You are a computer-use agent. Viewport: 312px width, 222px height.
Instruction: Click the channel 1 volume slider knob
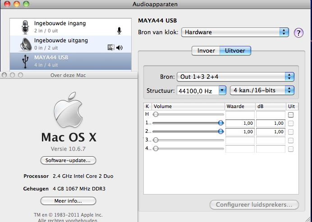(x=220, y=123)
